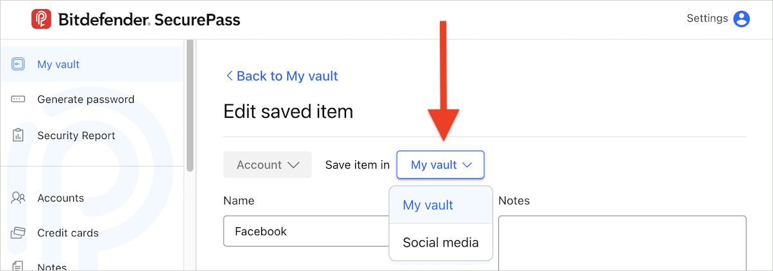The height and width of the screenshot is (271, 773).
Task: Click the sidebar vertical scrollbar
Action: pos(190,106)
